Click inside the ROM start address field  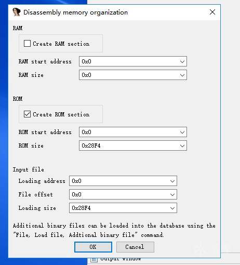click(133, 132)
